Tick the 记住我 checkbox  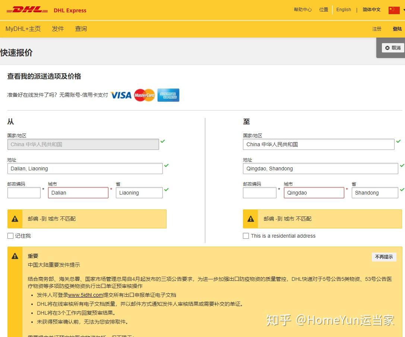click(x=10, y=236)
